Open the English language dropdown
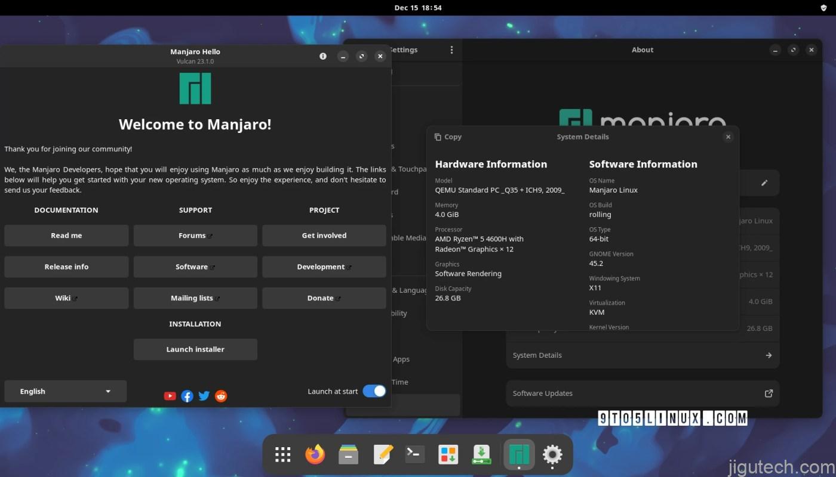836x477 pixels. pyautogui.click(x=66, y=391)
